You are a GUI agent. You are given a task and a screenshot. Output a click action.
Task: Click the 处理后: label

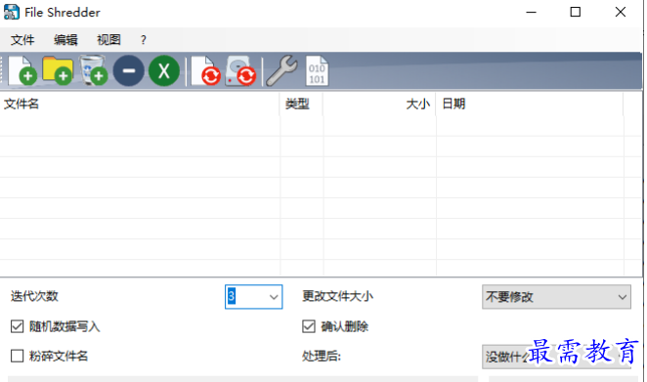[322, 356]
